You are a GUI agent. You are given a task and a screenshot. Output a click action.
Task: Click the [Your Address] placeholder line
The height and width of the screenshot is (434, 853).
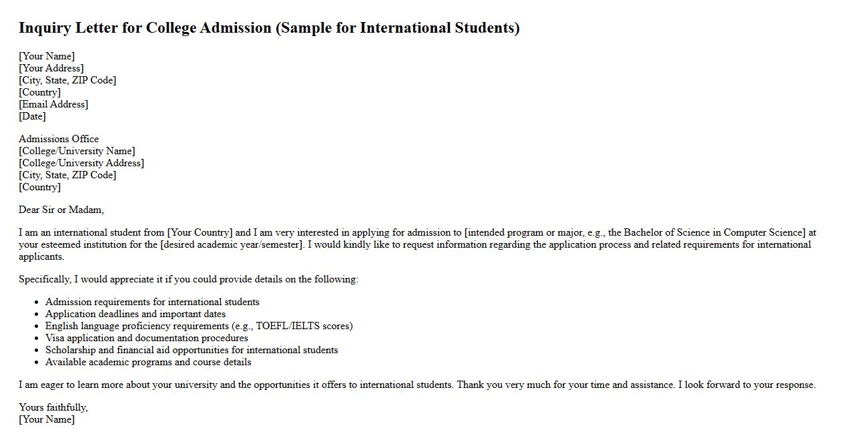click(51, 68)
